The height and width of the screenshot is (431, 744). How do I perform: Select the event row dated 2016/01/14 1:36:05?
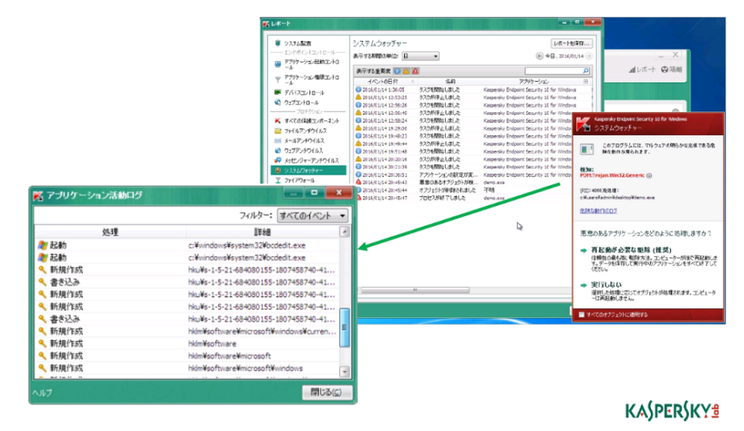tap(472, 90)
